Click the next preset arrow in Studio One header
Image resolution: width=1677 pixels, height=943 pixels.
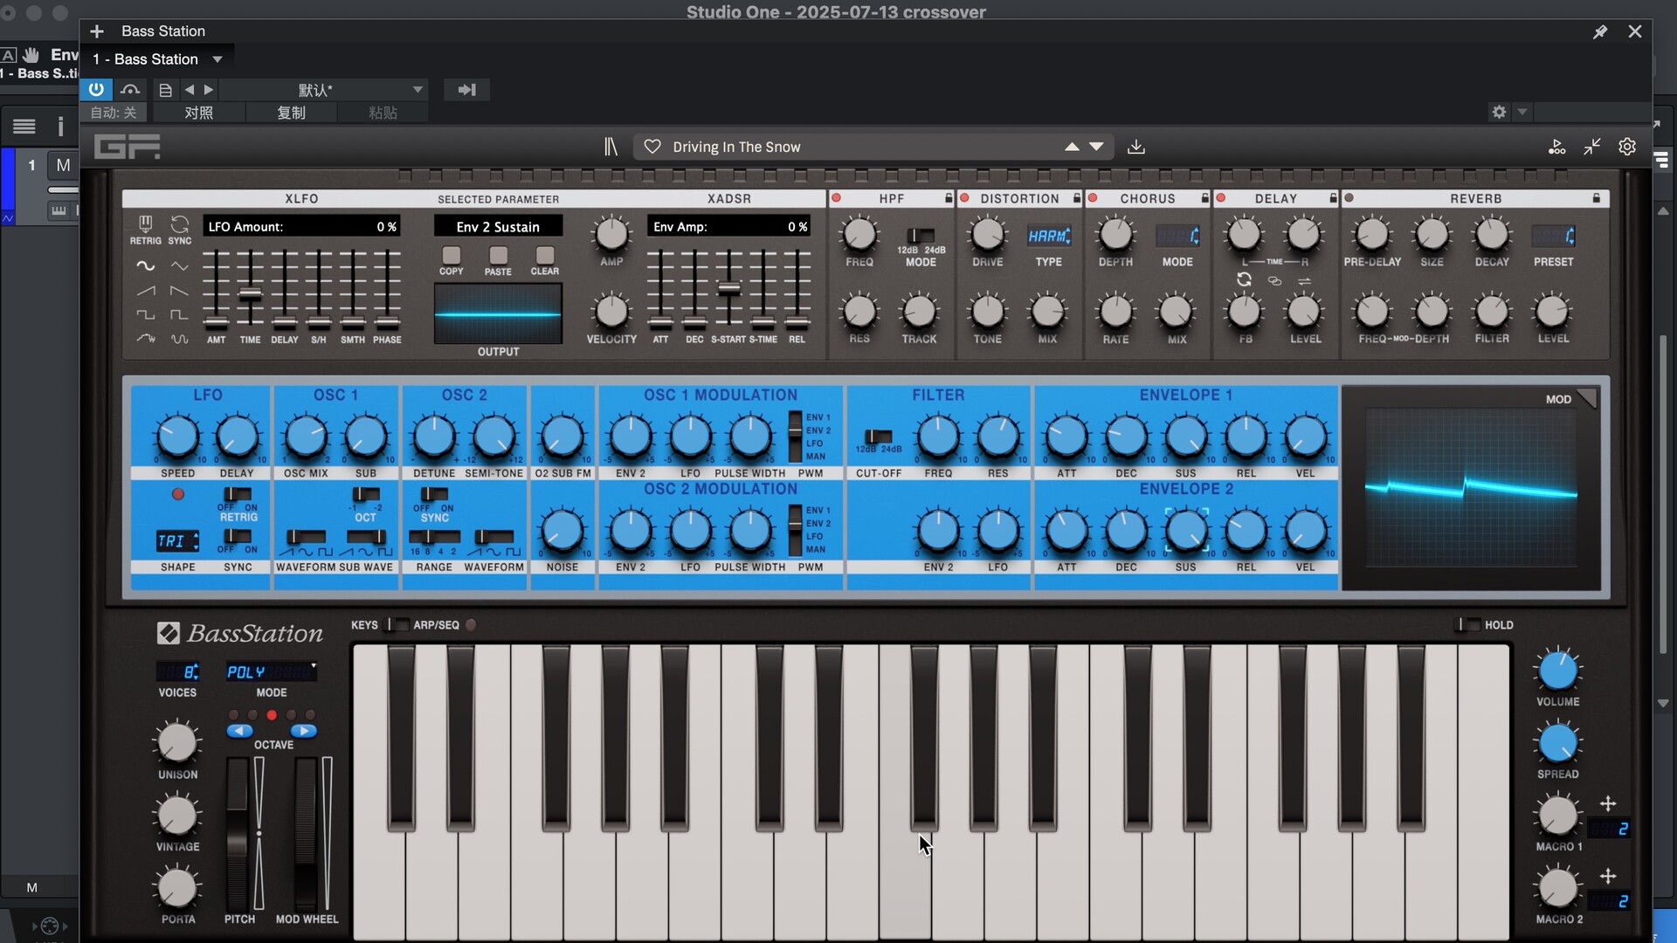(209, 89)
